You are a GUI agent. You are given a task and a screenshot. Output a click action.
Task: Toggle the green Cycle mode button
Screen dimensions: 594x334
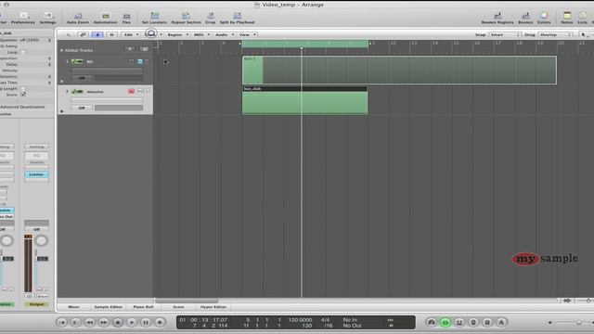445,322
